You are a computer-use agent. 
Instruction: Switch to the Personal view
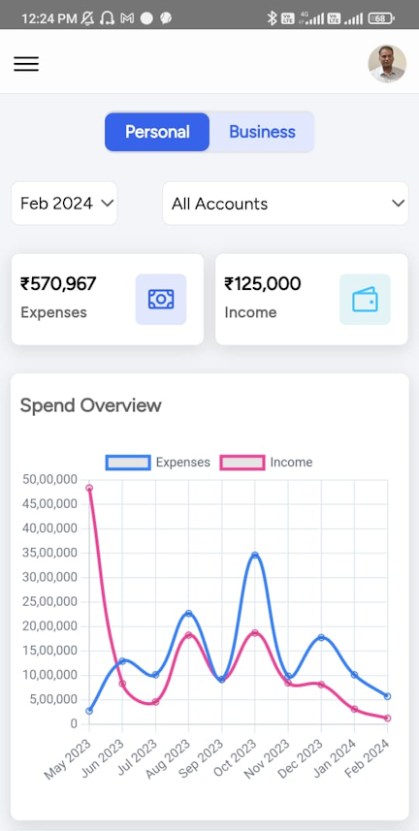[157, 132]
